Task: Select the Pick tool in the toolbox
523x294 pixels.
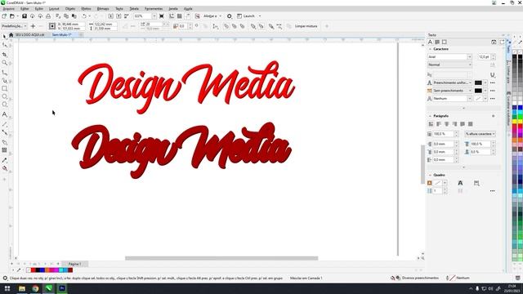Action: tap(4, 36)
